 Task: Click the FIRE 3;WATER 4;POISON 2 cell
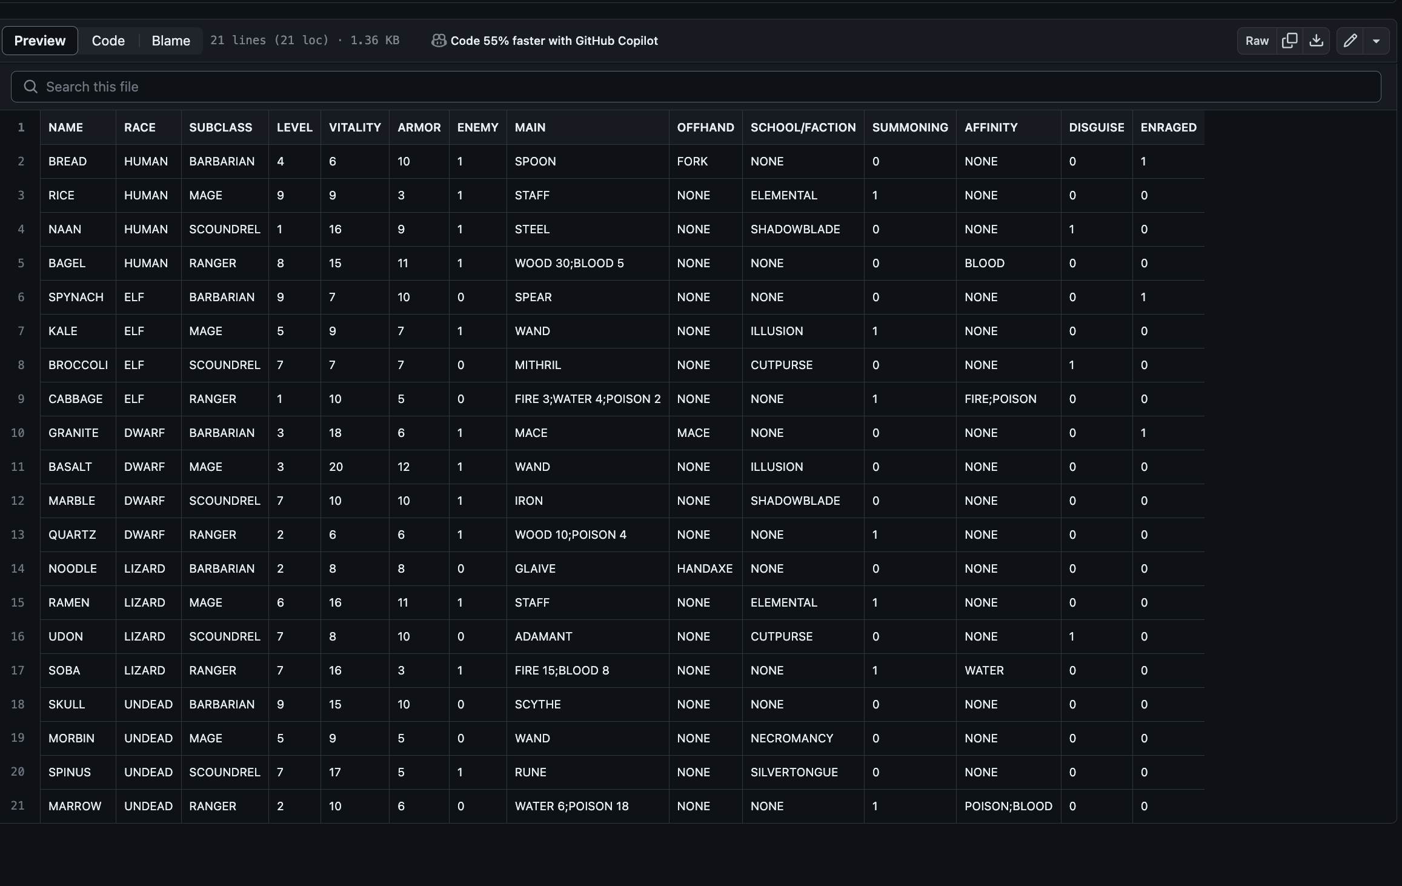click(588, 399)
